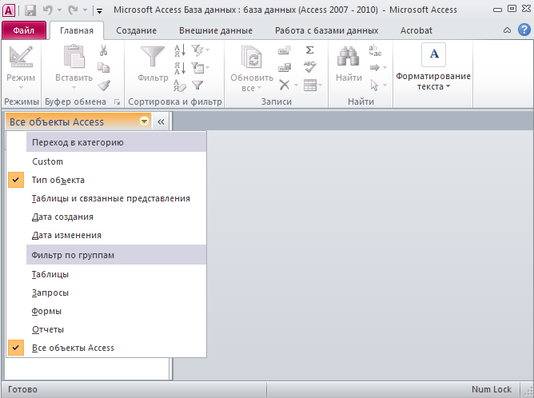Filter by Отчеты group

click(x=106, y=329)
